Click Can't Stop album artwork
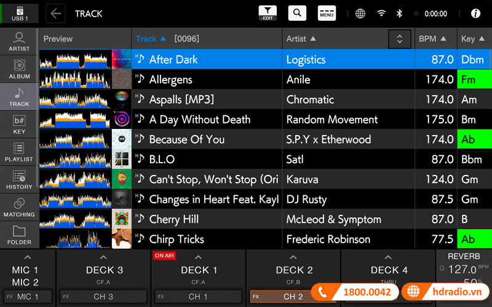 point(122,179)
